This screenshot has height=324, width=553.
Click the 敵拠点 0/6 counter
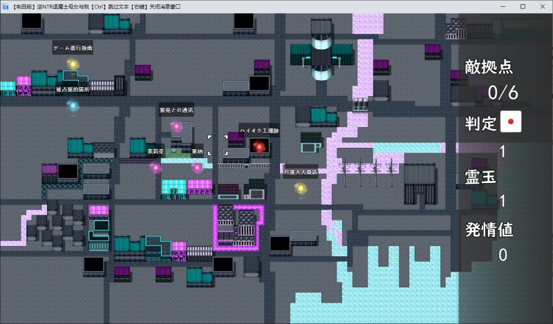click(503, 91)
